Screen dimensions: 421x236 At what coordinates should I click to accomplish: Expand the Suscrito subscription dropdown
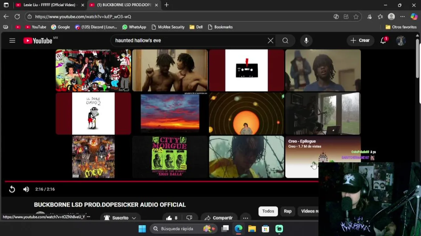[x=120, y=218]
